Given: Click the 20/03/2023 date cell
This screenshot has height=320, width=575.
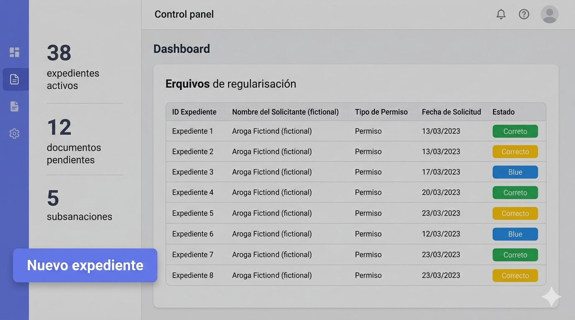Looking at the screenshot, I should (x=441, y=192).
